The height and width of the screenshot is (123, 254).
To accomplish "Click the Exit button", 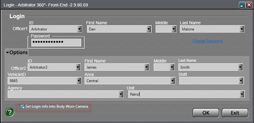I will (x=235, y=113).
